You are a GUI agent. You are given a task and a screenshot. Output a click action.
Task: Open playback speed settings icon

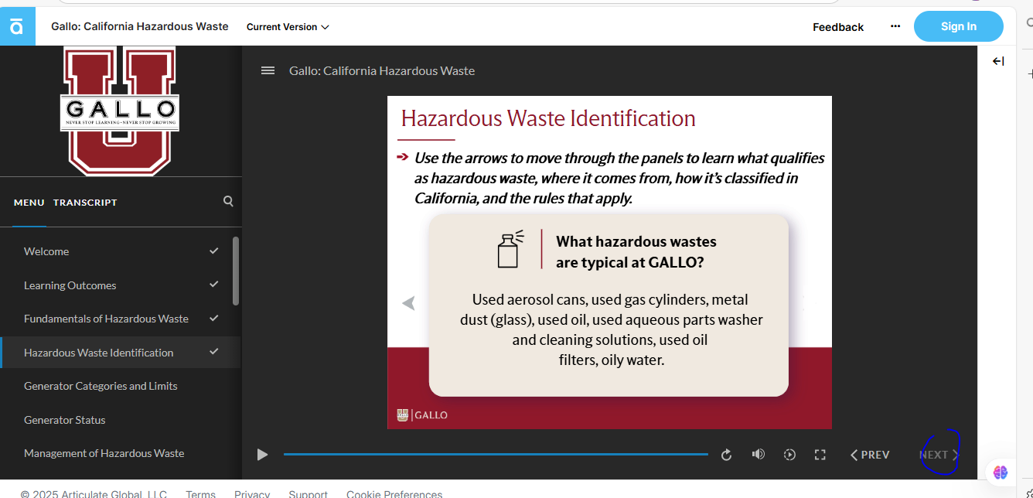(x=789, y=455)
